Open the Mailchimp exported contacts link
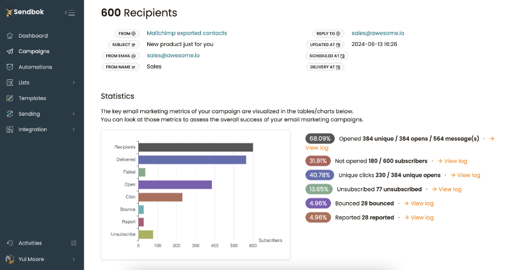This screenshot has width=512, height=270. (186, 33)
